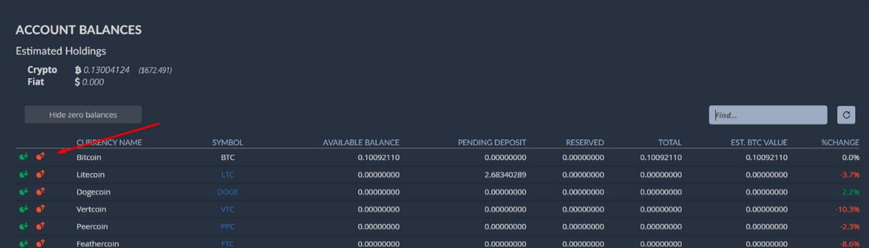The height and width of the screenshot is (248, 869).
Task: Sort by the Currency Name column header
Action: 109,142
